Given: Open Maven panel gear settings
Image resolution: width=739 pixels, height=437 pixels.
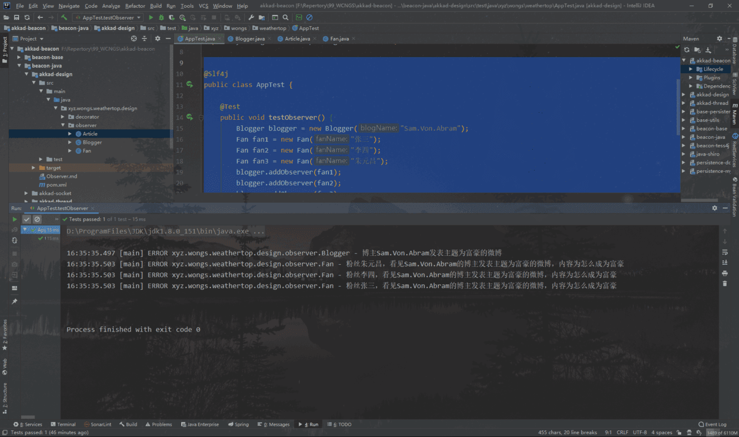Looking at the screenshot, I should [719, 38].
